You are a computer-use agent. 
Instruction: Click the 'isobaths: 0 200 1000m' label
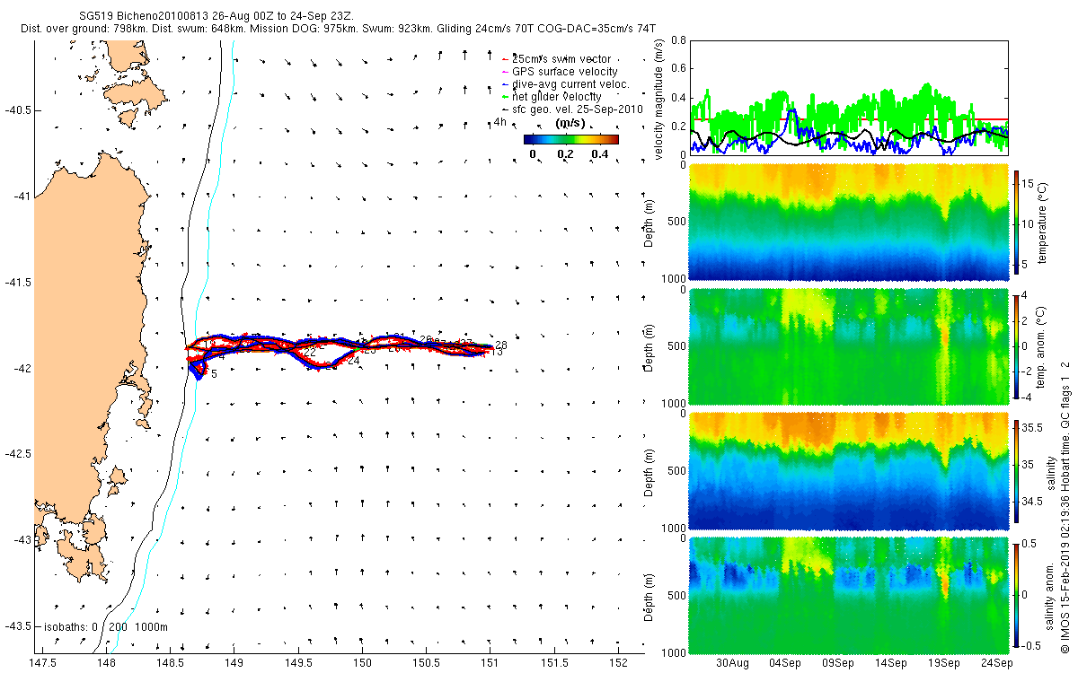tap(106, 627)
